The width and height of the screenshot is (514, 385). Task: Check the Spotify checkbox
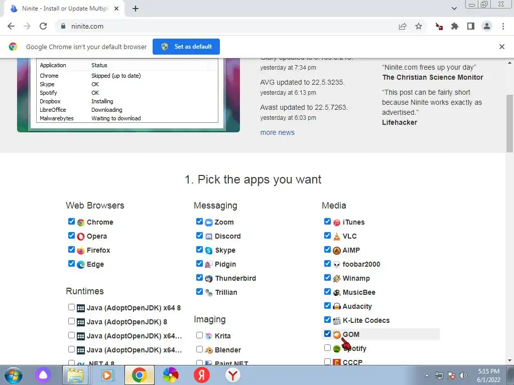pos(327,348)
